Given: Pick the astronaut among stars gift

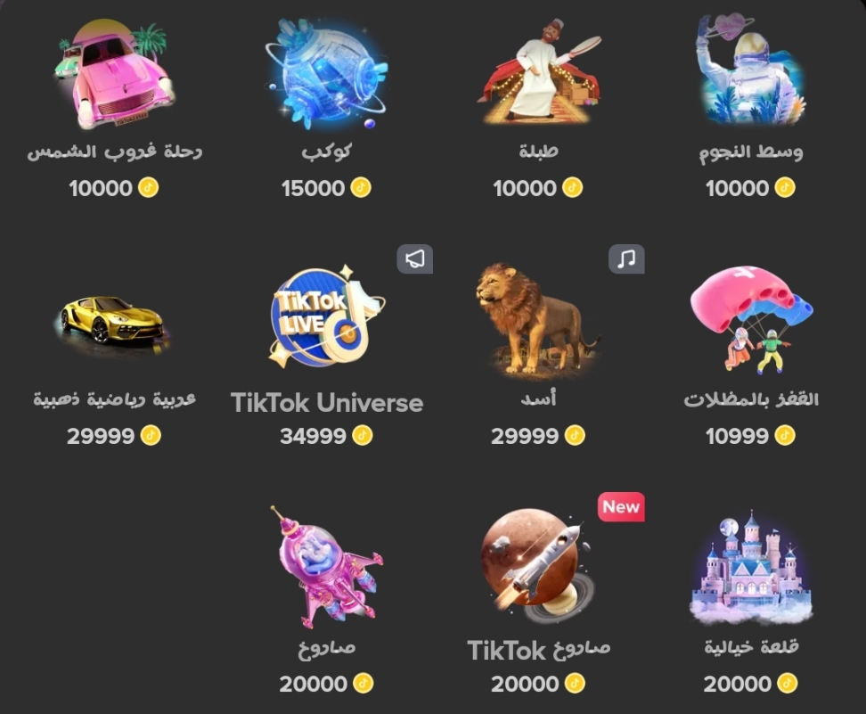Looking at the screenshot, I should click(x=751, y=70).
